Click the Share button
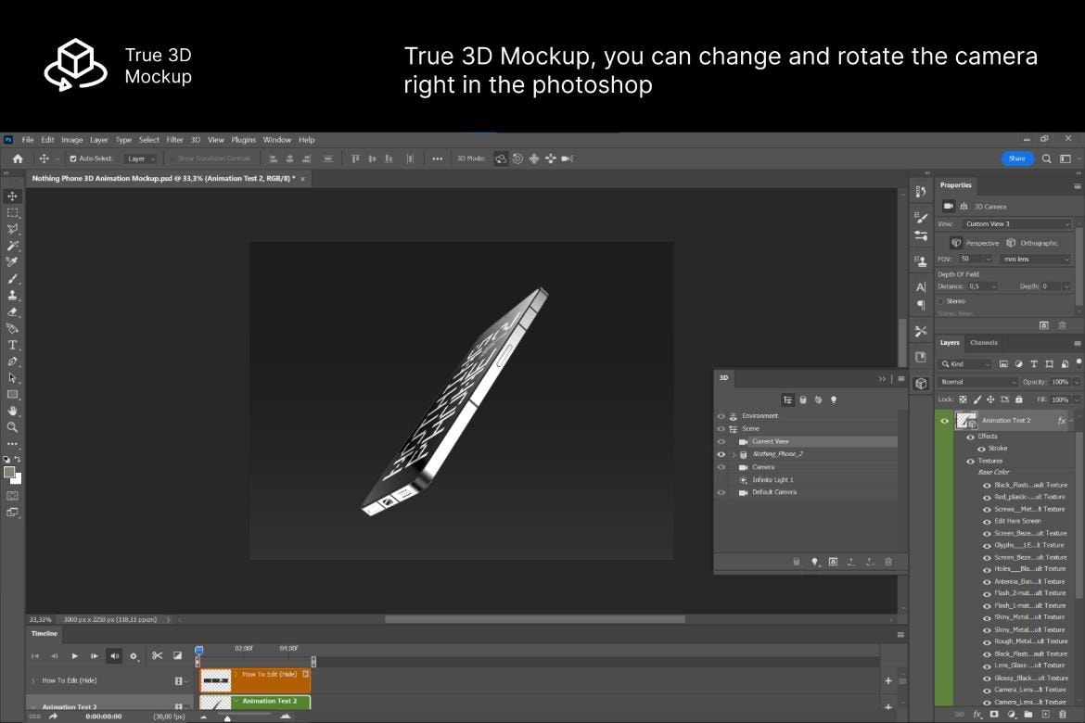1085x723 pixels. pyautogui.click(x=1016, y=159)
